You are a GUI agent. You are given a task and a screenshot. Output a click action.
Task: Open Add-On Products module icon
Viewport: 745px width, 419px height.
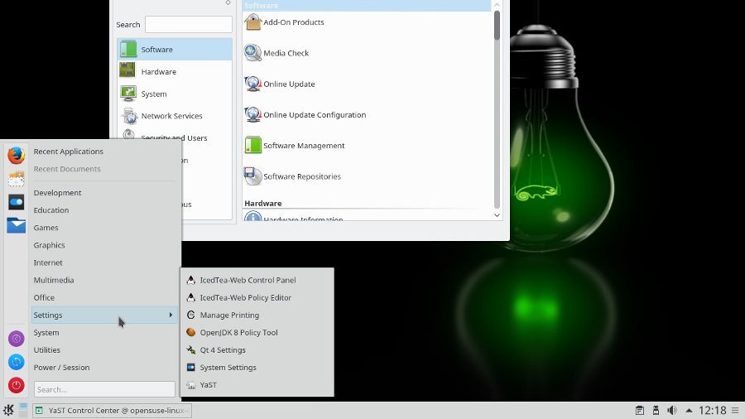click(x=252, y=22)
